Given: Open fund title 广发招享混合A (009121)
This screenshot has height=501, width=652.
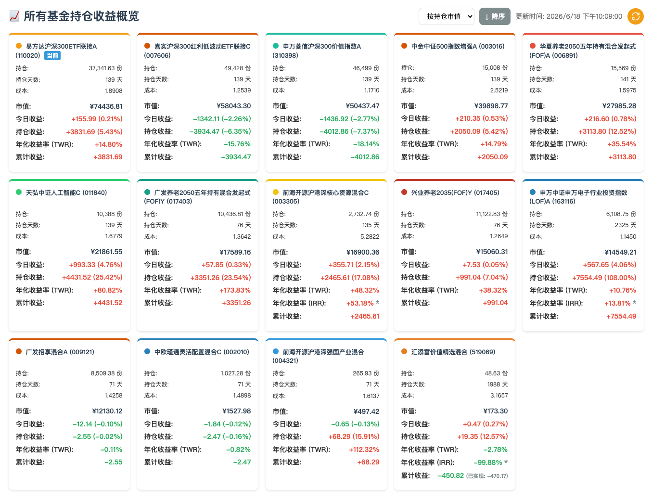Looking at the screenshot, I should coord(60,352).
